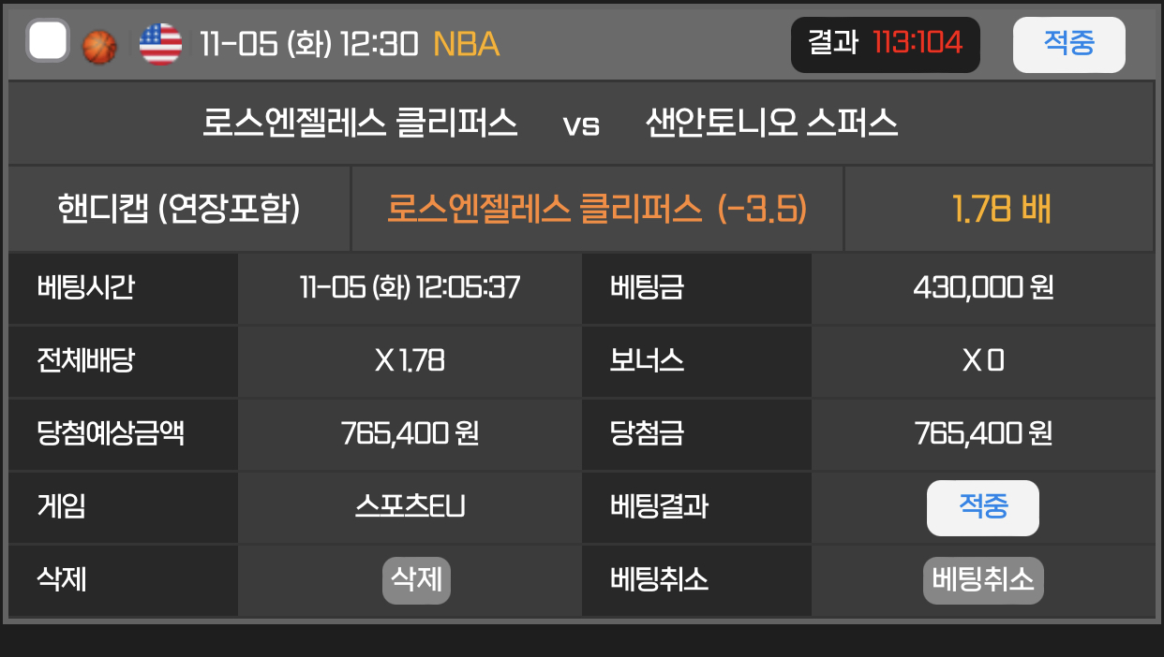Click the 113:104 result score badge
The height and width of the screenshot is (657, 1164).
coord(885,44)
